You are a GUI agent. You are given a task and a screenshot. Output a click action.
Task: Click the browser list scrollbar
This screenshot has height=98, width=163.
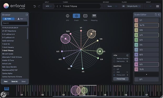[27, 33]
